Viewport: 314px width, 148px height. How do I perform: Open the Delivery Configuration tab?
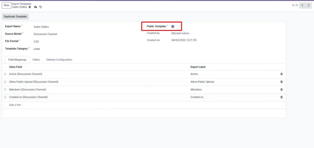click(x=59, y=60)
